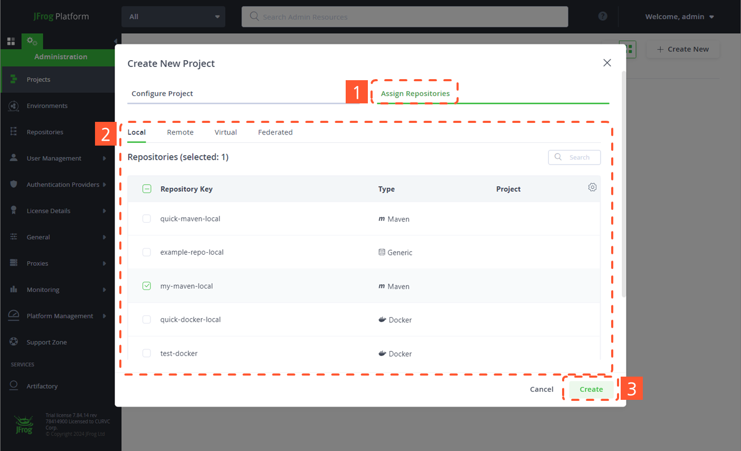Open the Welcome, admin user menu

pos(679,17)
